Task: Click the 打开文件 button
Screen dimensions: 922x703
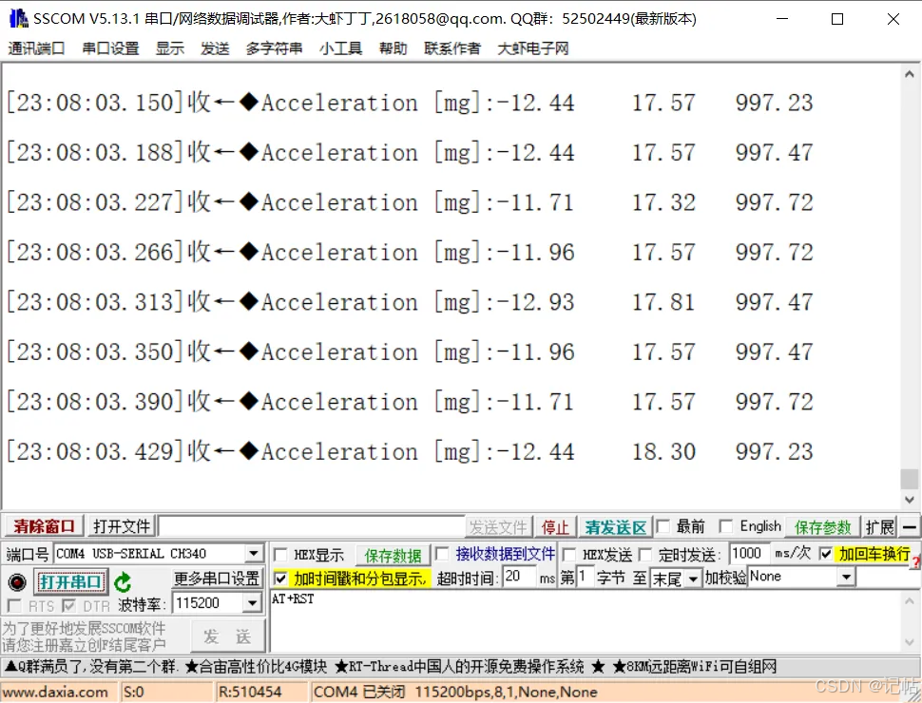Action: pos(122,526)
